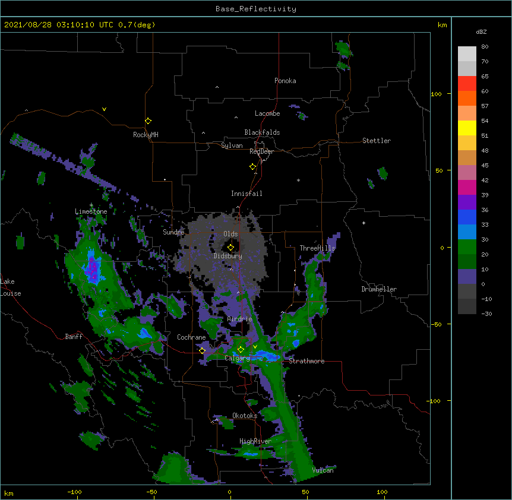Click the Innisfail city label
The image size is (512, 500).
point(246,194)
